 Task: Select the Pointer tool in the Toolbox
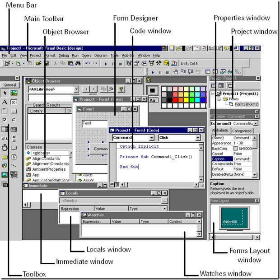coord(5,93)
